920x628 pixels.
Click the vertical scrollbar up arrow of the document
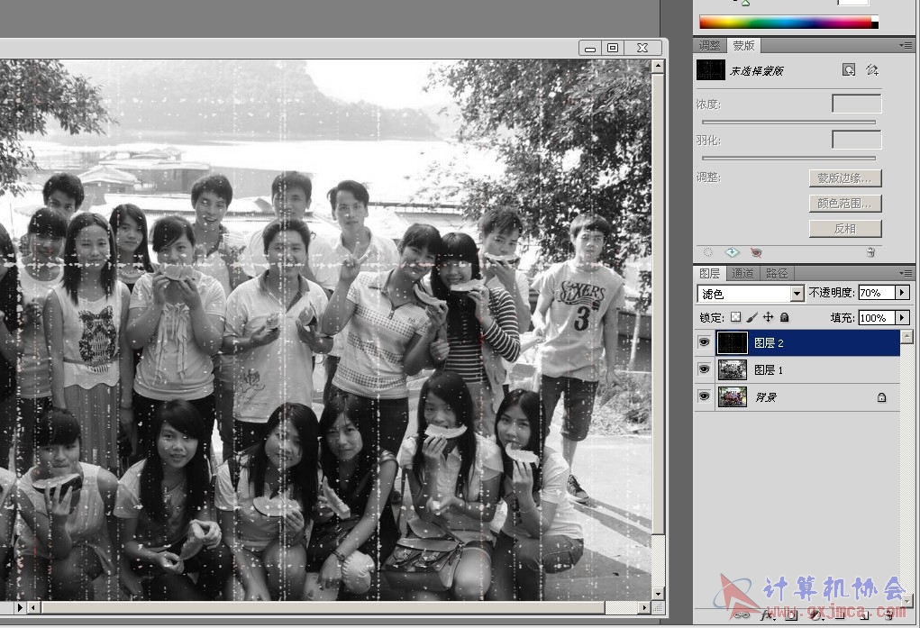click(658, 67)
